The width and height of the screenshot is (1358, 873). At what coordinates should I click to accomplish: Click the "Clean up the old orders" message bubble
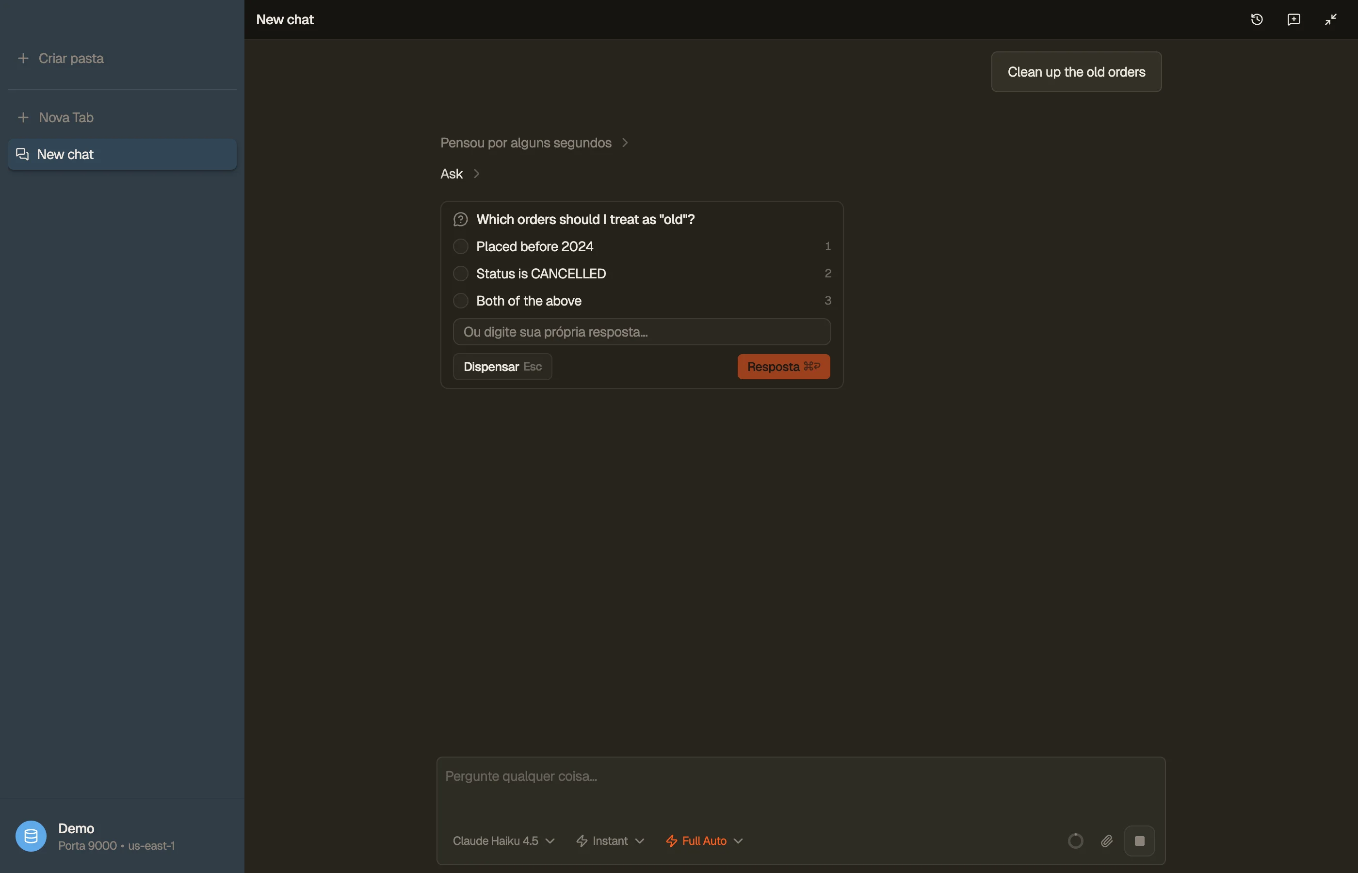click(1076, 72)
